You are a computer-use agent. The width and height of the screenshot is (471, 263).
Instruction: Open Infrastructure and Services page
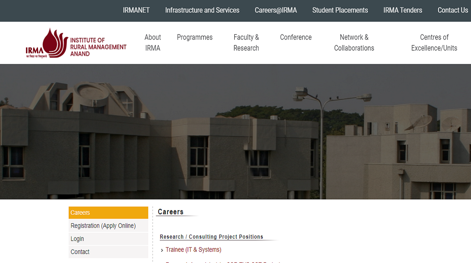[202, 10]
